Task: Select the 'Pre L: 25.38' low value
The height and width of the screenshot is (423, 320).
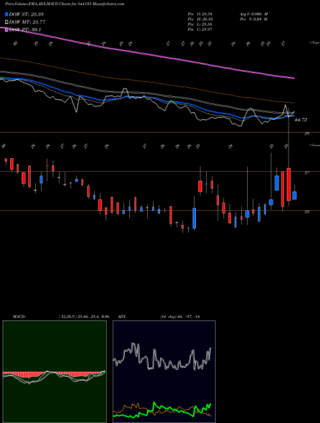Action: pyautogui.click(x=200, y=24)
